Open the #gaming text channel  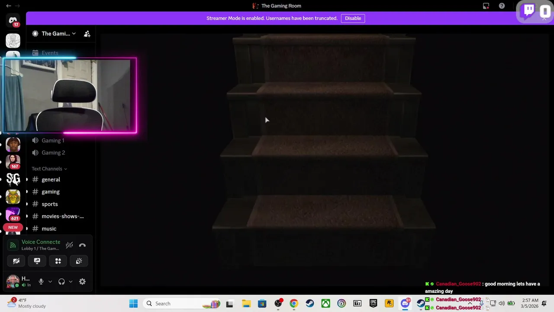pyautogui.click(x=51, y=192)
